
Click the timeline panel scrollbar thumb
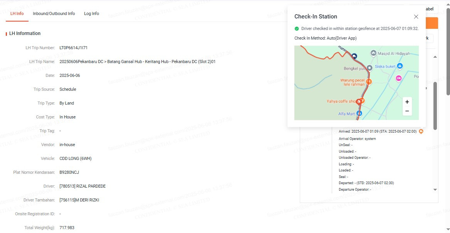pyautogui.click(x=435, y=106)
